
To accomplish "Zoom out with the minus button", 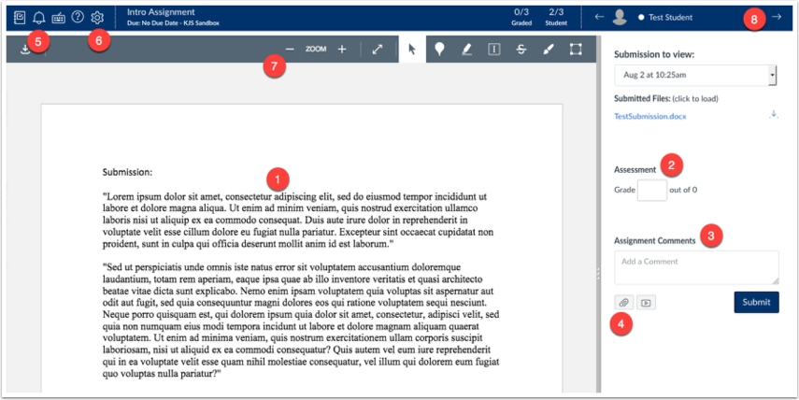I will [290, 50].
